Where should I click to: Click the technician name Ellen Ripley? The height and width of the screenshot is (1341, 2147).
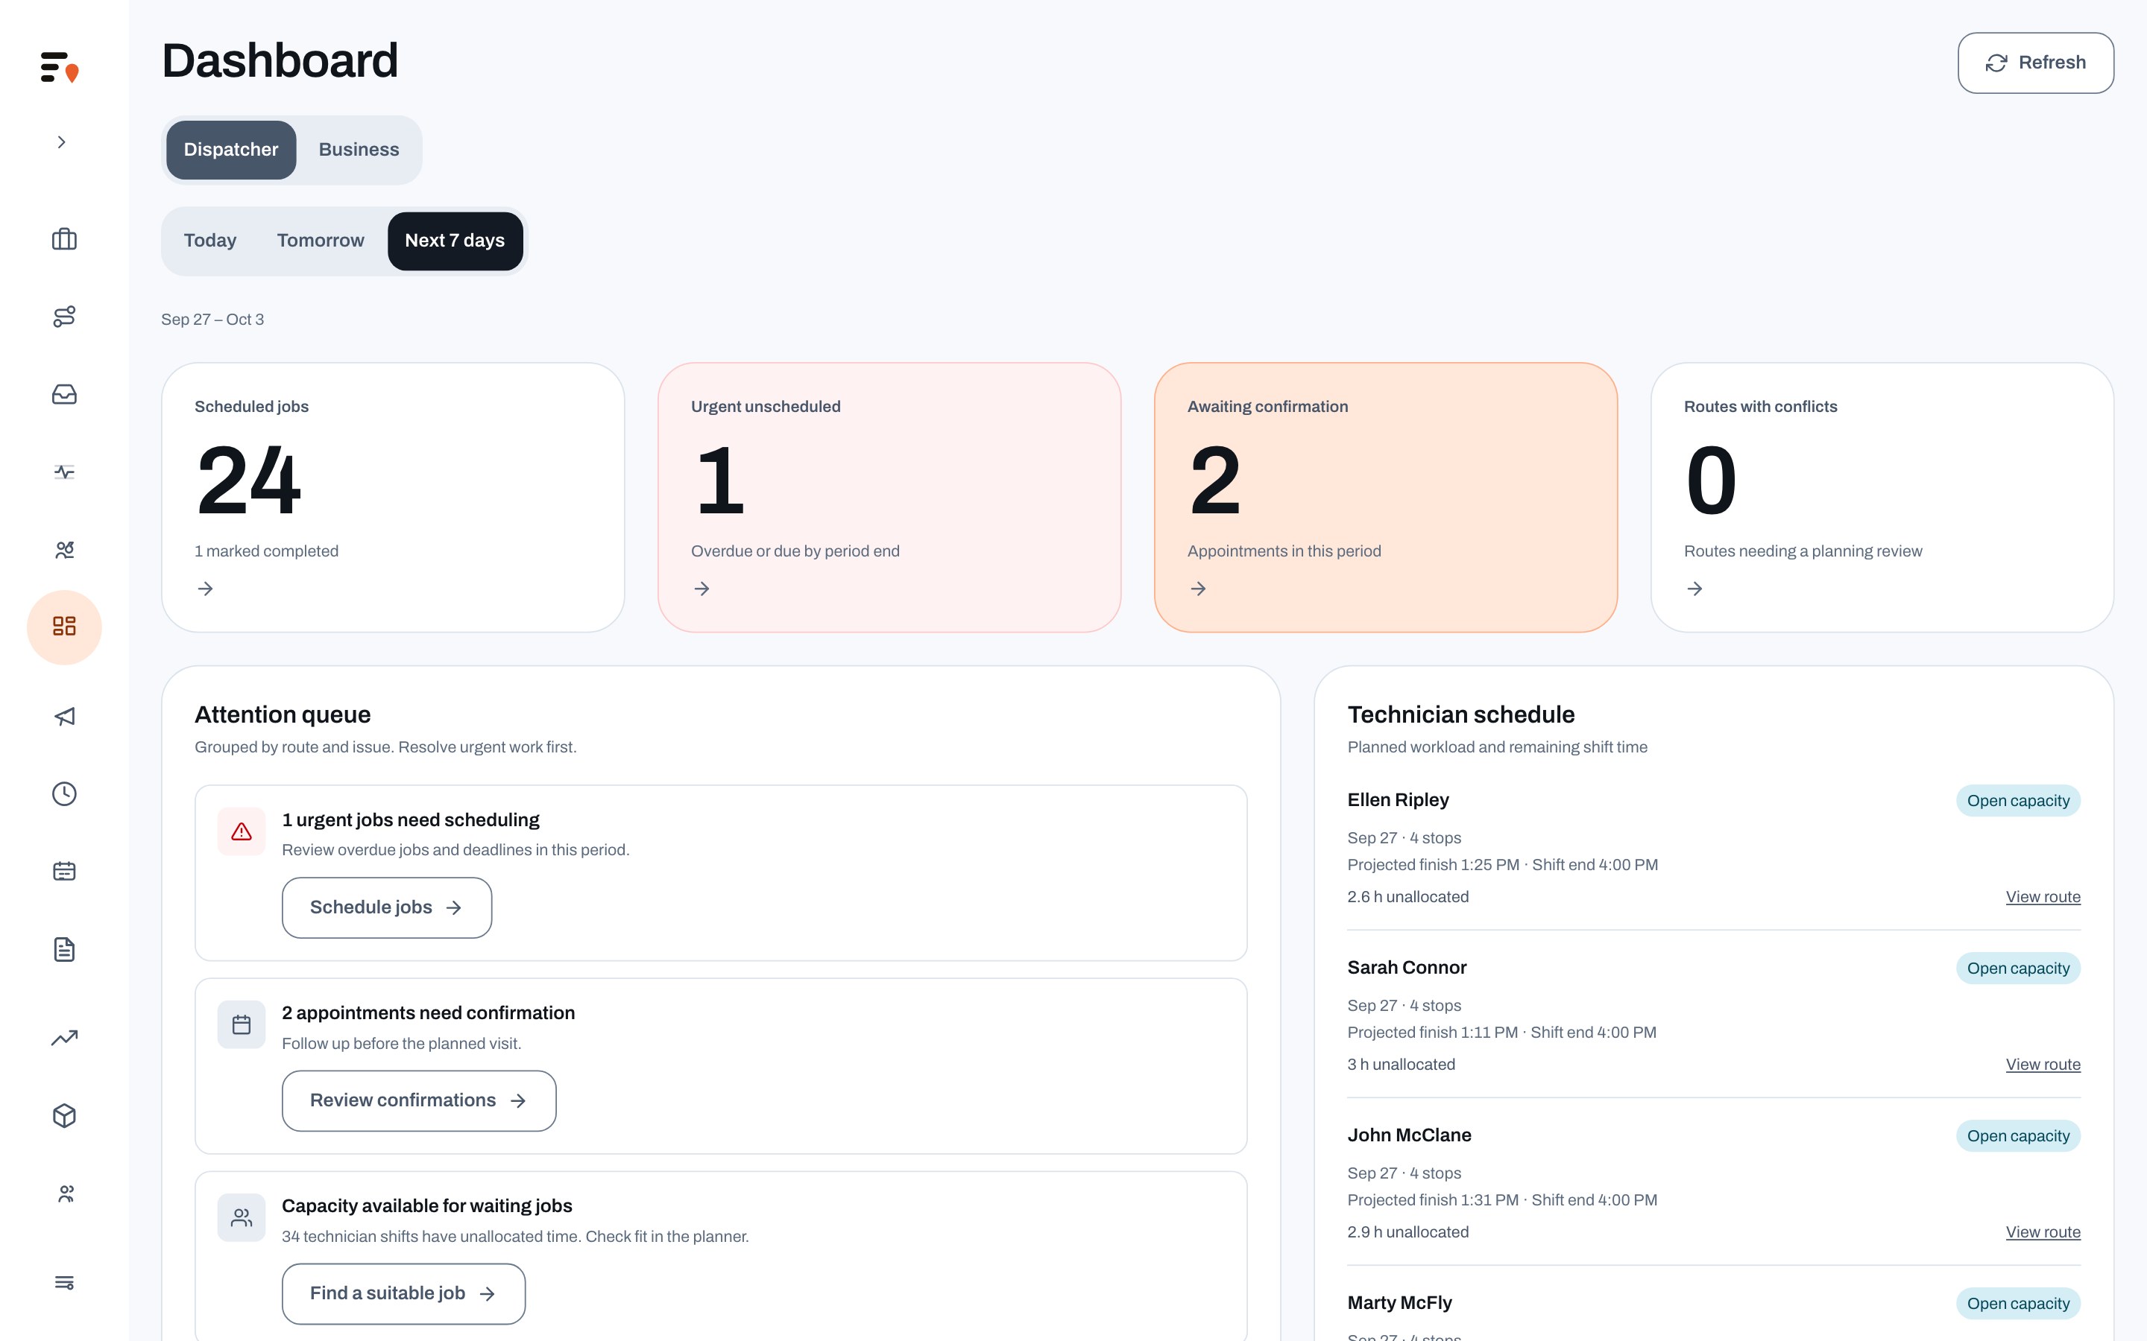[x=1397, y=800]
